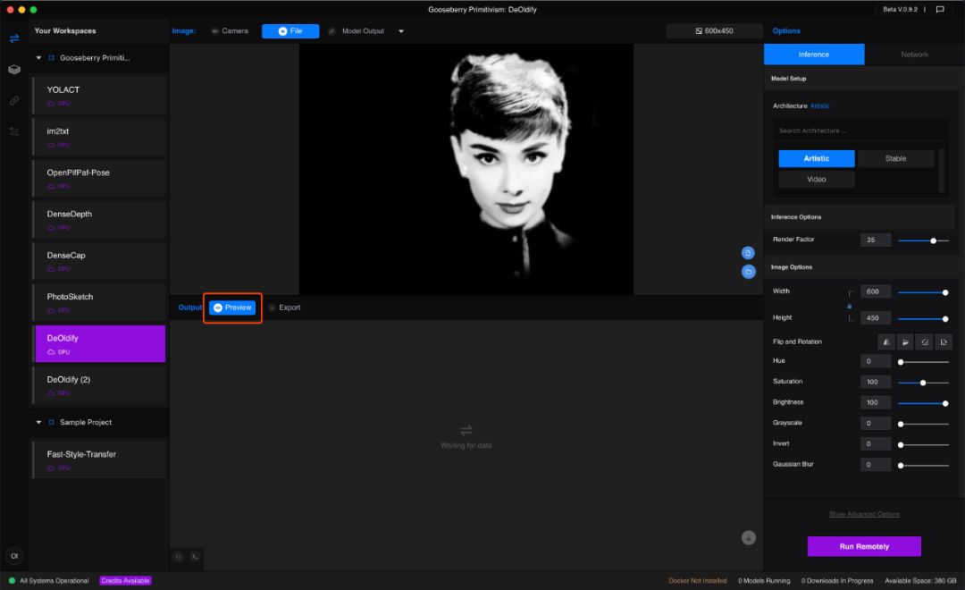Screen dimensions: 965x590
Task: Collapse the Sample Project tree
Action: [38, 422]
